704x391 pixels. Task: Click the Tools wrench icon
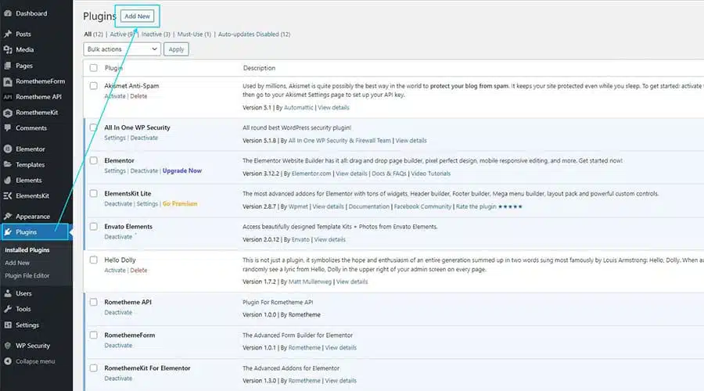point(8,309)
